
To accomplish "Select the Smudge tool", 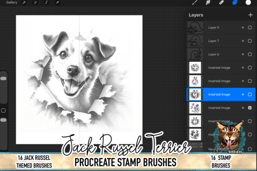I will [208, 3].
